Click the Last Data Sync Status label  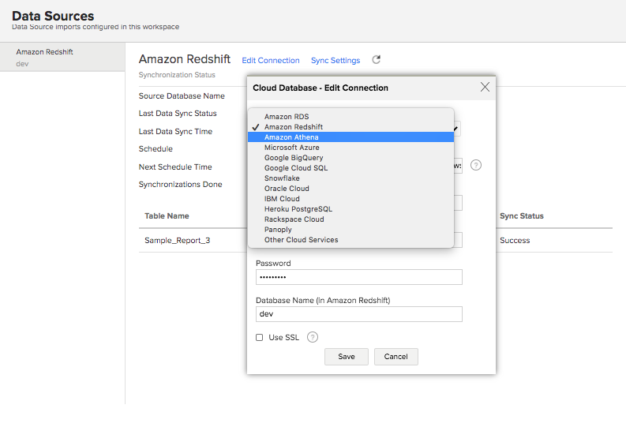(178, 114)
